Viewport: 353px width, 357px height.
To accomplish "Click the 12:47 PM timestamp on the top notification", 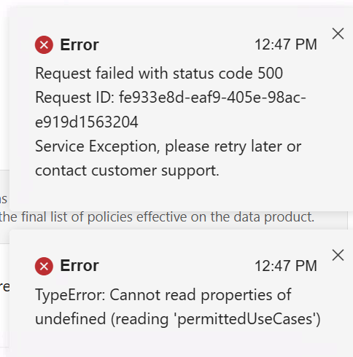I will (x=286, y=44).
